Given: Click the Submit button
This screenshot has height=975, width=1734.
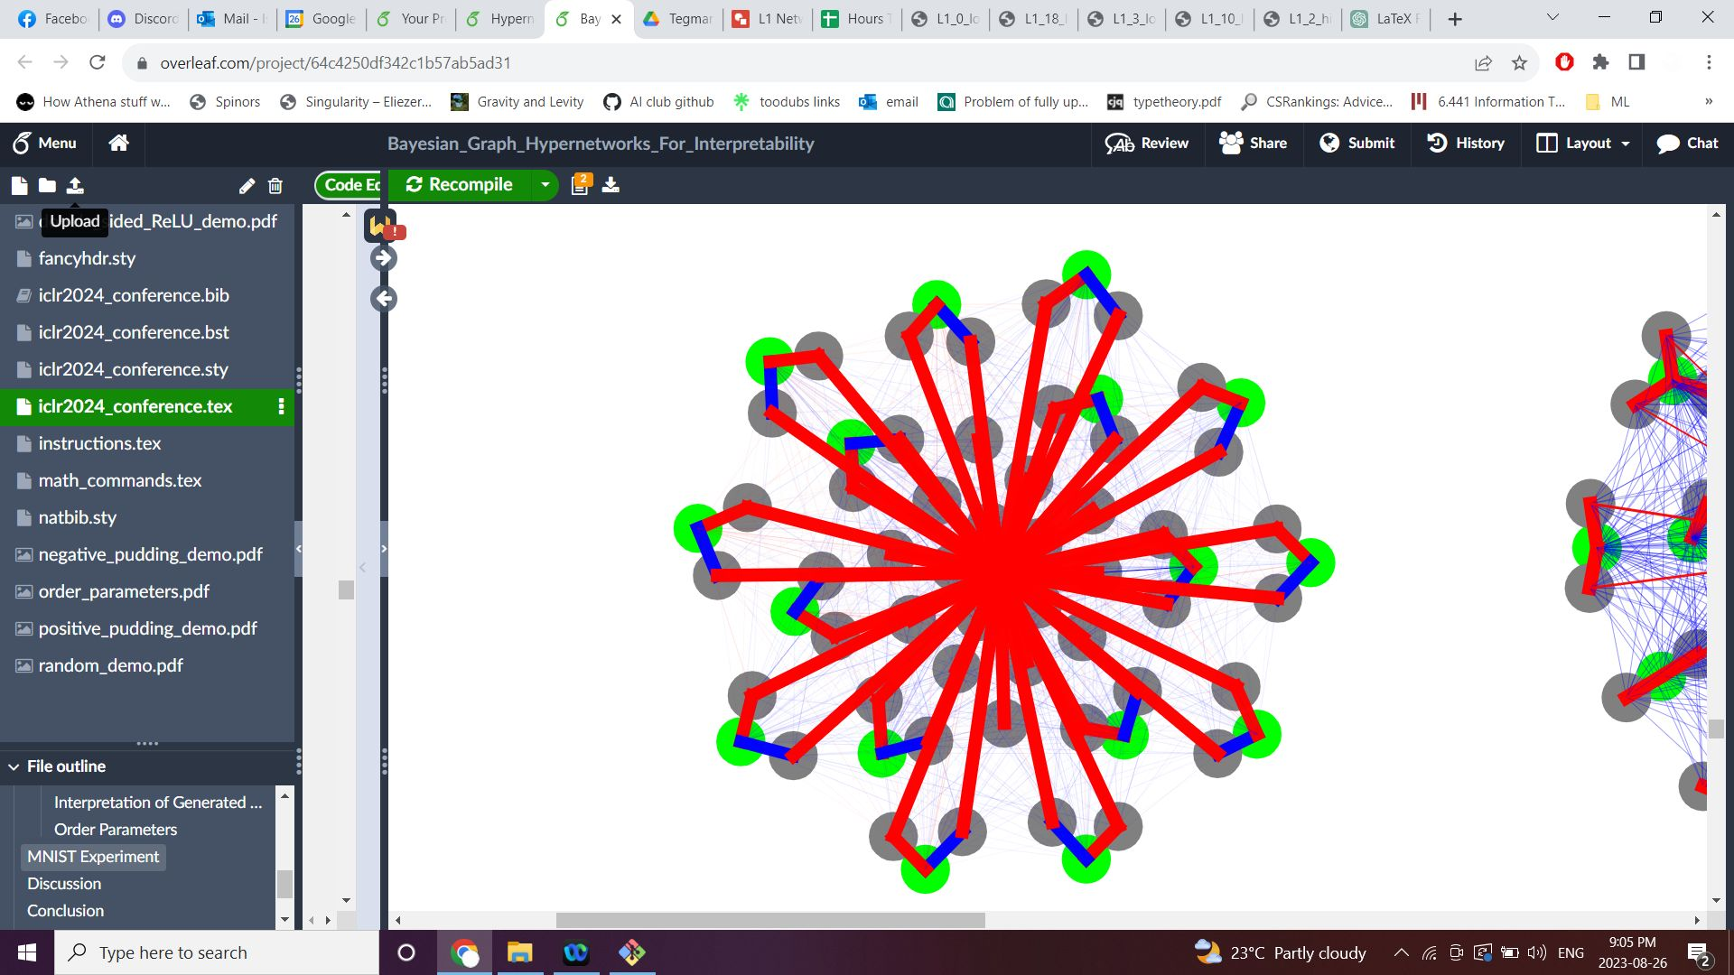Looking at the screenshot, I should click(x=1356, y=143).
